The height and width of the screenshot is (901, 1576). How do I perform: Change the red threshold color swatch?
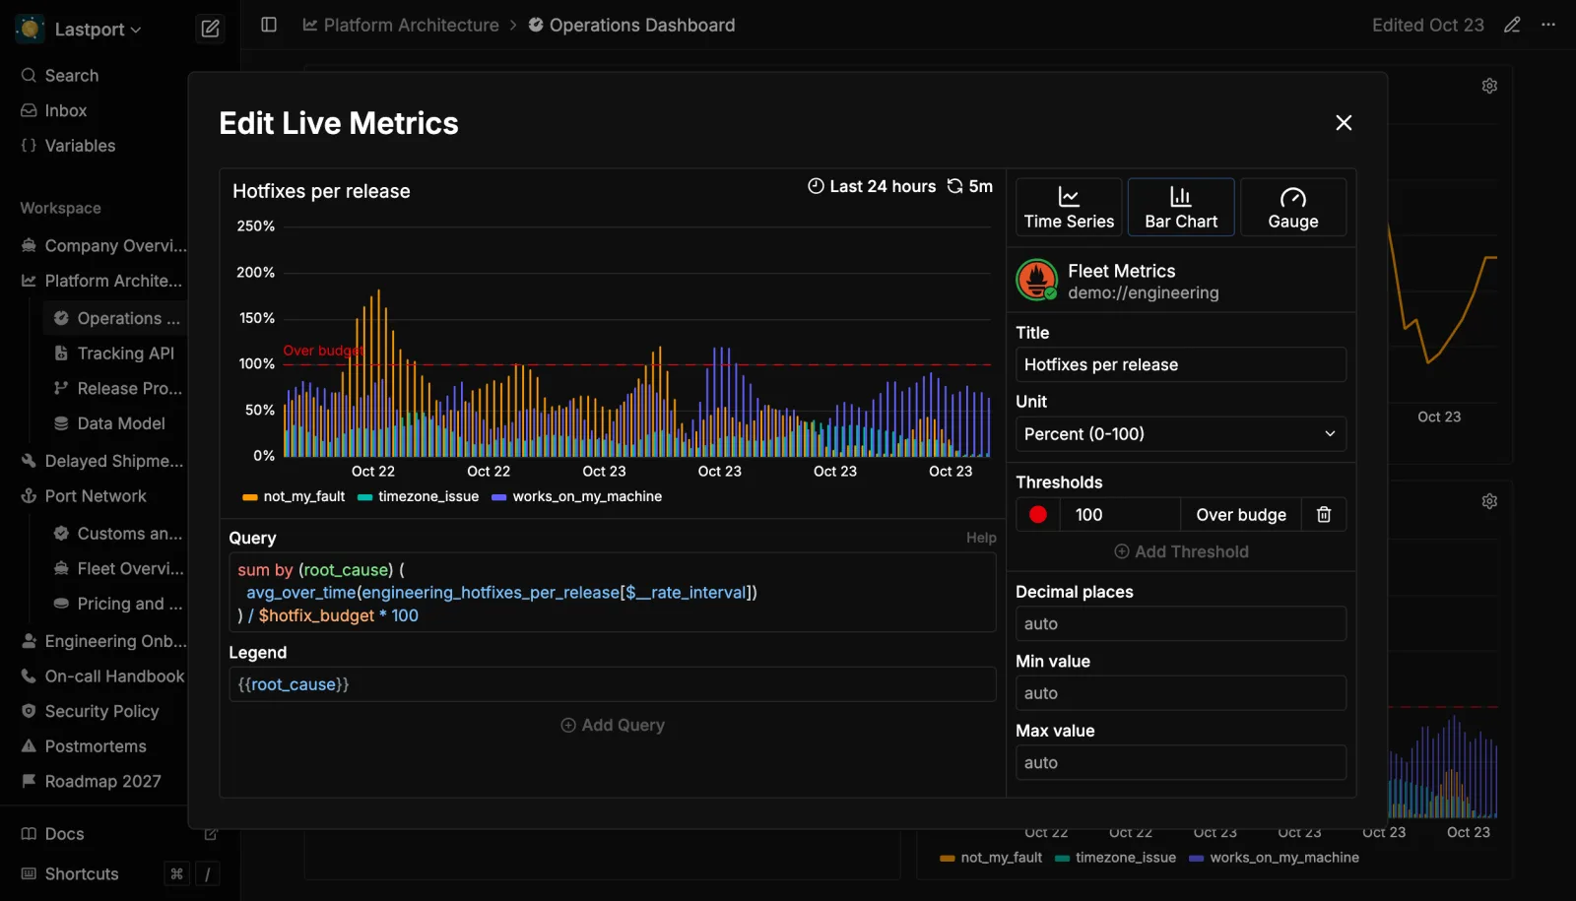point(1037,514)
